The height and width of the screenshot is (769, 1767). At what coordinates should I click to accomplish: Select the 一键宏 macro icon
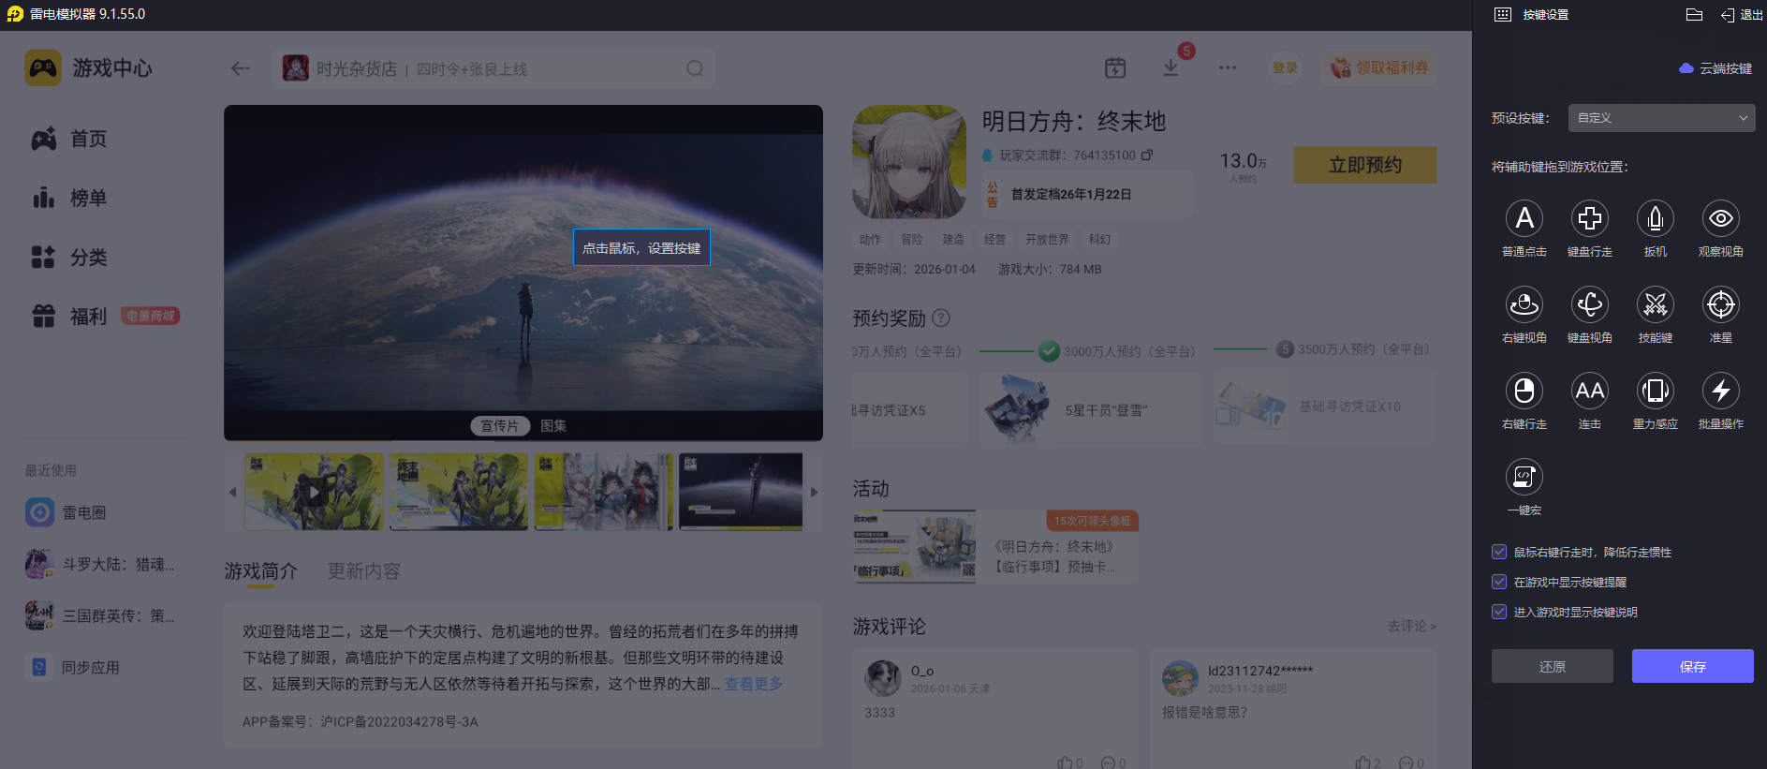[x=1524, y=478]
